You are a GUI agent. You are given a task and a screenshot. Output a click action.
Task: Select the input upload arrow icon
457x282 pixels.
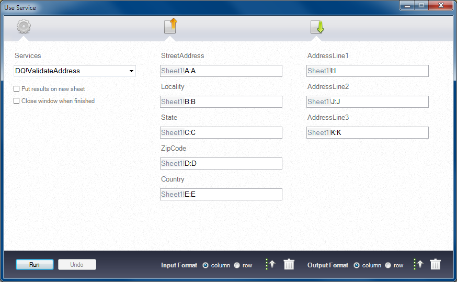pyautogui.click(x=171, y=26)
